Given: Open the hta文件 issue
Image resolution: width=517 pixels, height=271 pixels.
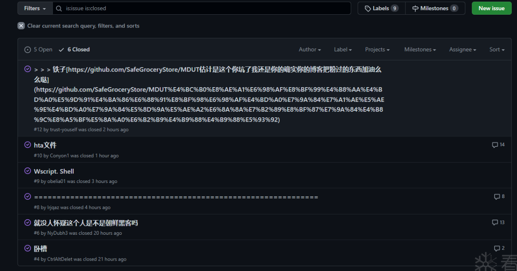Looking at the screenshot, I should point(45,145).
